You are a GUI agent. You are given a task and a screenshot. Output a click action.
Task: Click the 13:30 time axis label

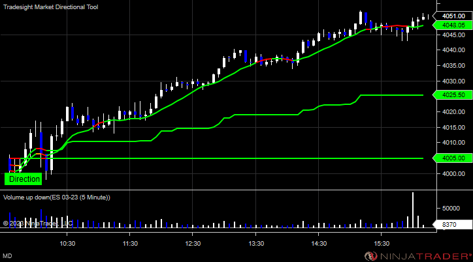coord(256,243)
